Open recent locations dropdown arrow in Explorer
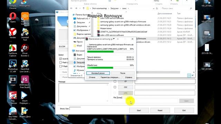 pos(80,8)
